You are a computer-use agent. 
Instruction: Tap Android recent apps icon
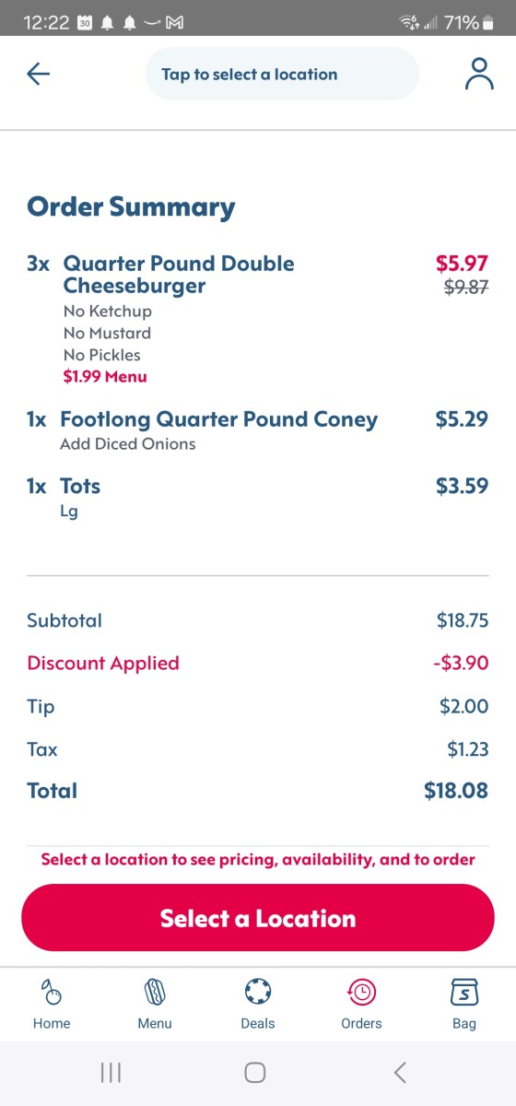coord(111,1072)
